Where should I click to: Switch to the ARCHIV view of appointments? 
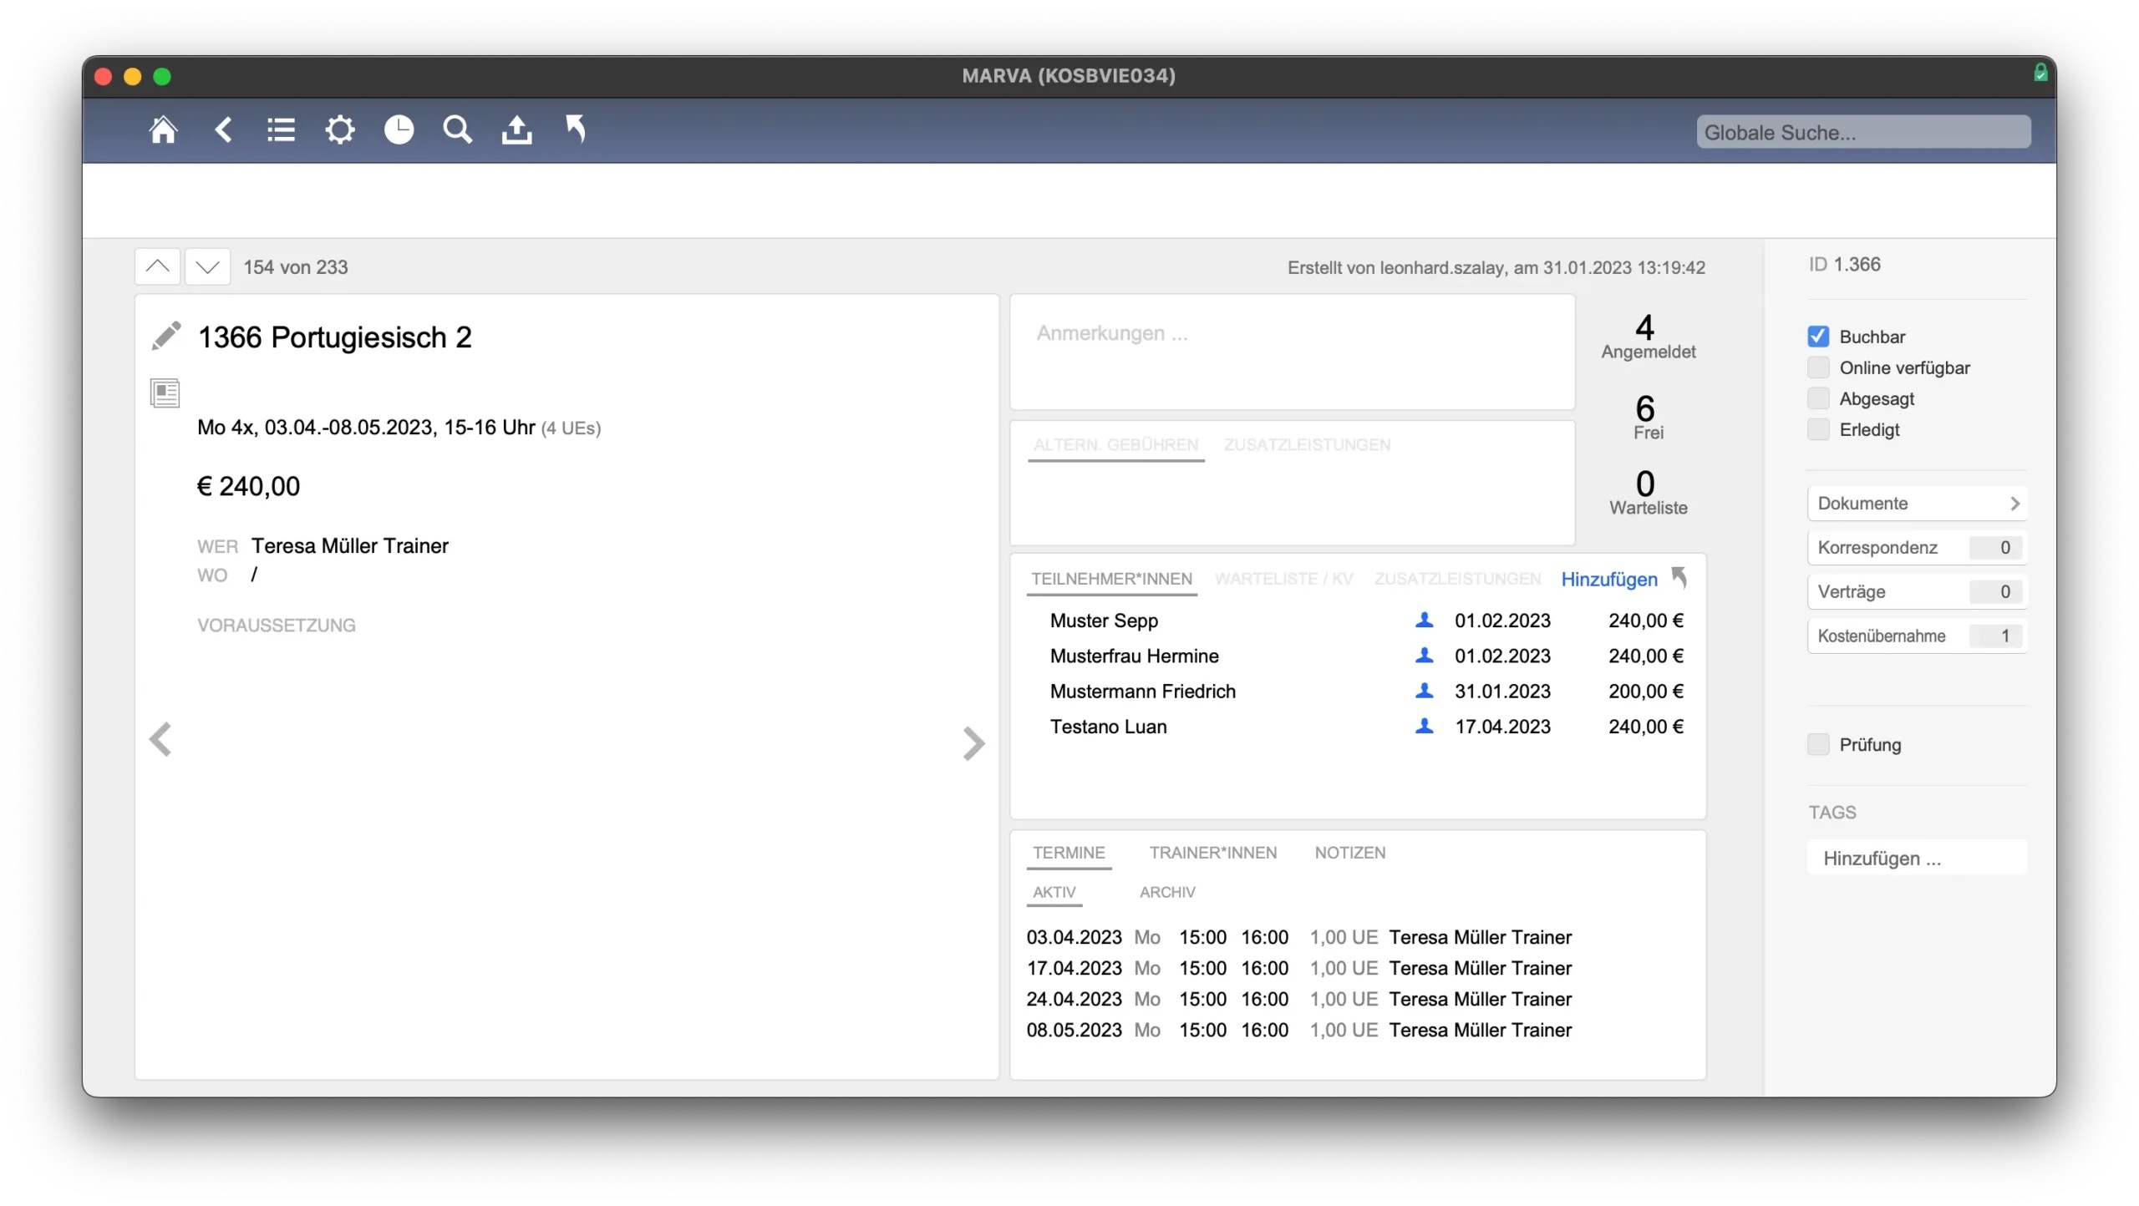(x=1167, y=892)
